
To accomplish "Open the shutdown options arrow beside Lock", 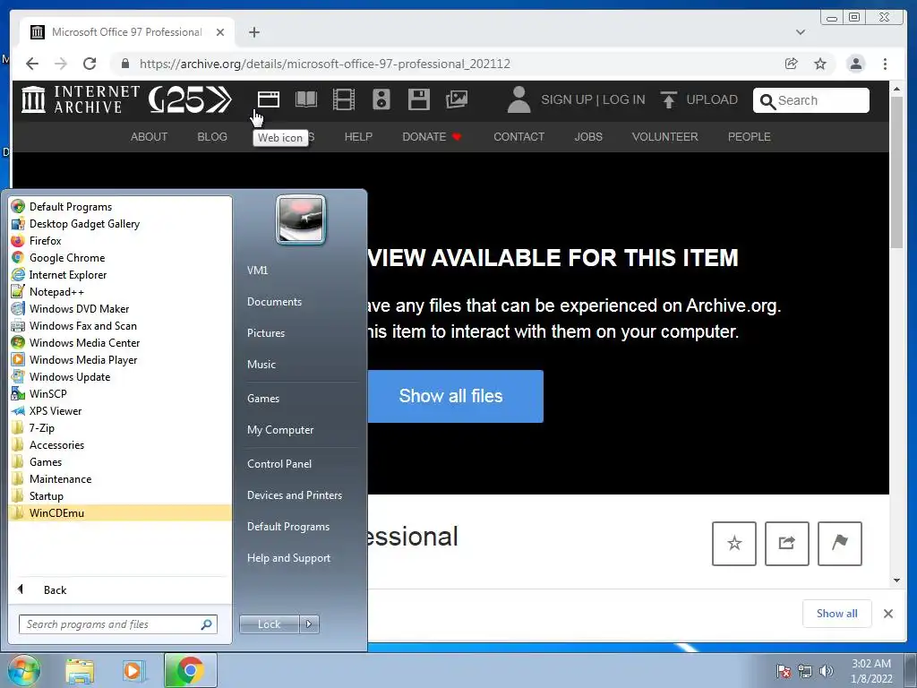I will click(x=309, y=624).
